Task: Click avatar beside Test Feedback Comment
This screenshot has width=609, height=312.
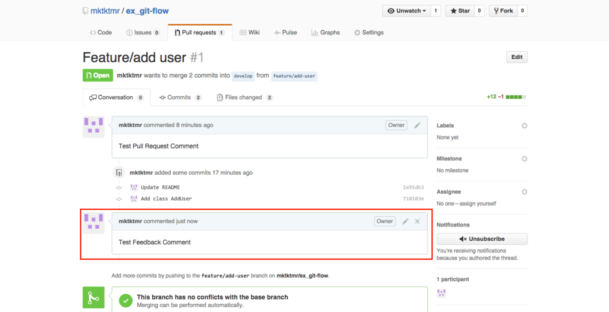Action: point(93,223)
